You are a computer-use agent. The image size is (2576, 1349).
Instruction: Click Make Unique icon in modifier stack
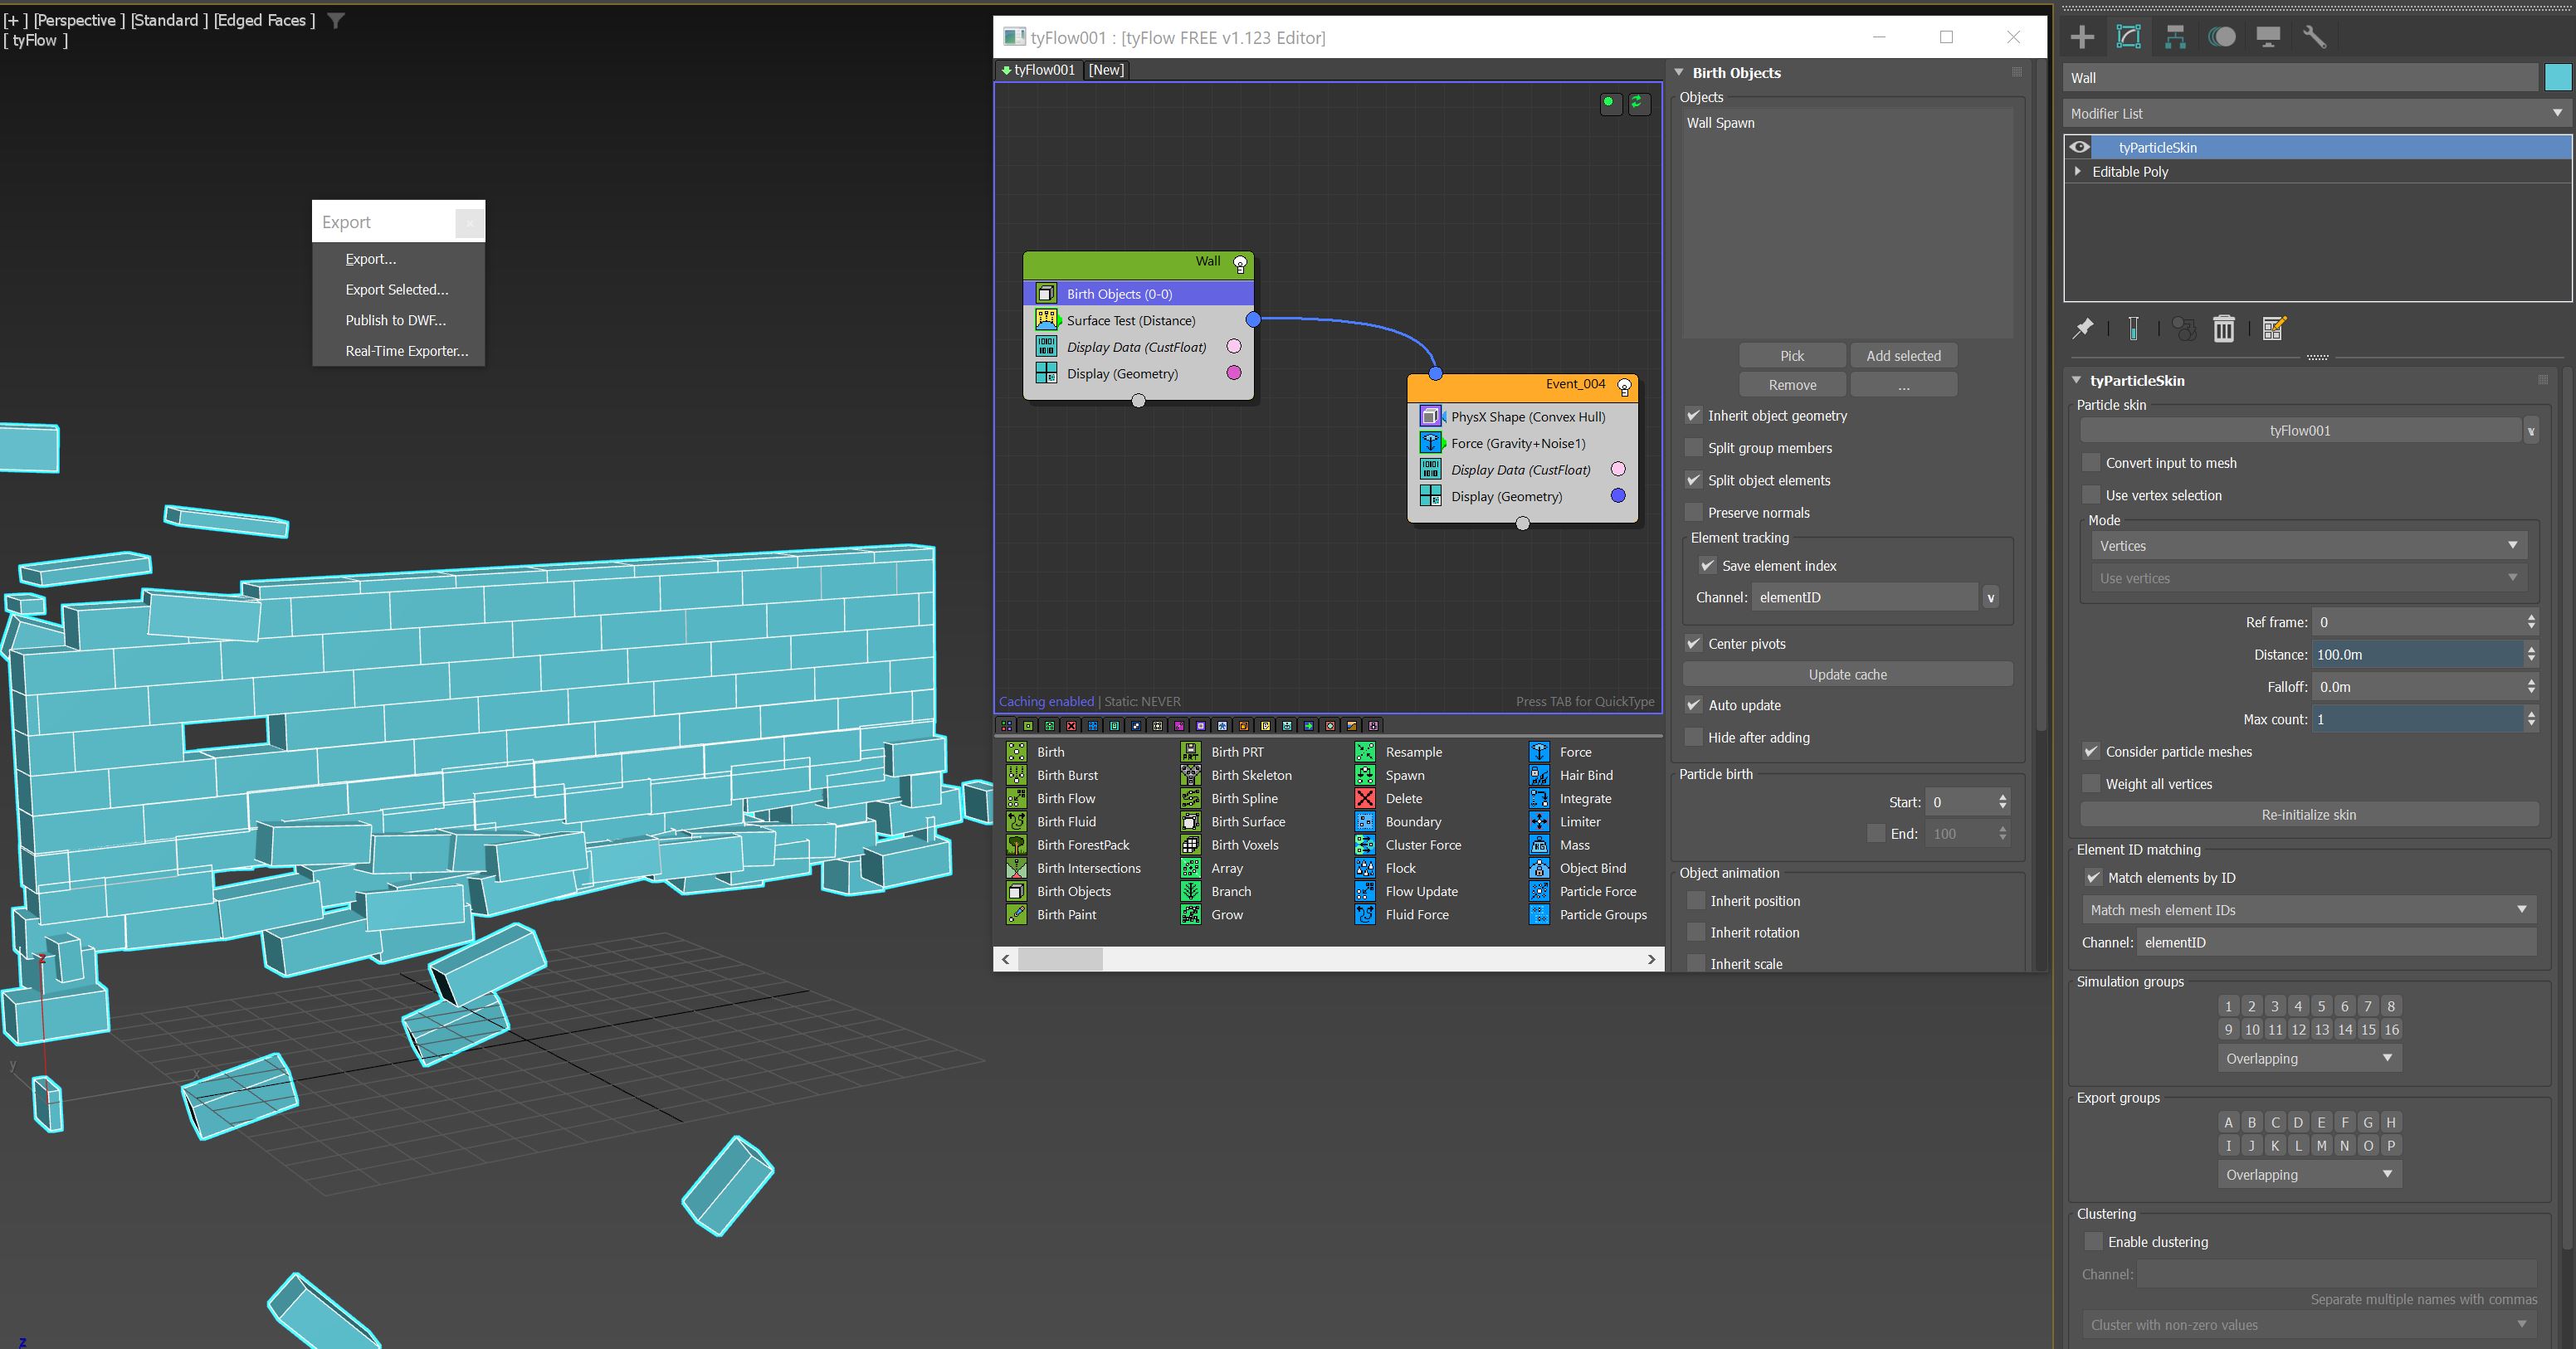(2184, 328)
